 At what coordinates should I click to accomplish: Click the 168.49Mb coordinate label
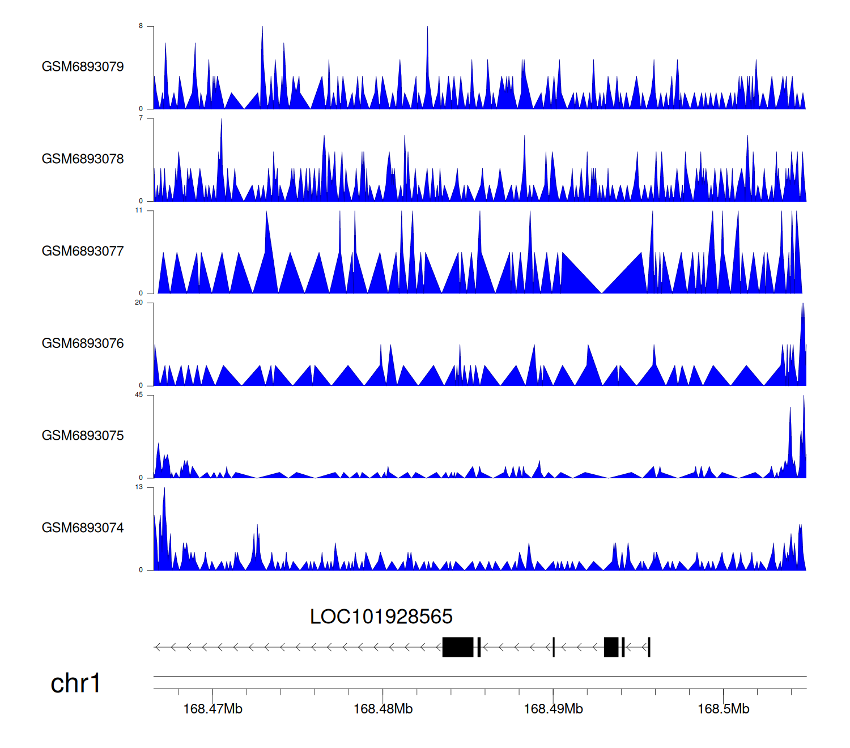tap(553, 709)
